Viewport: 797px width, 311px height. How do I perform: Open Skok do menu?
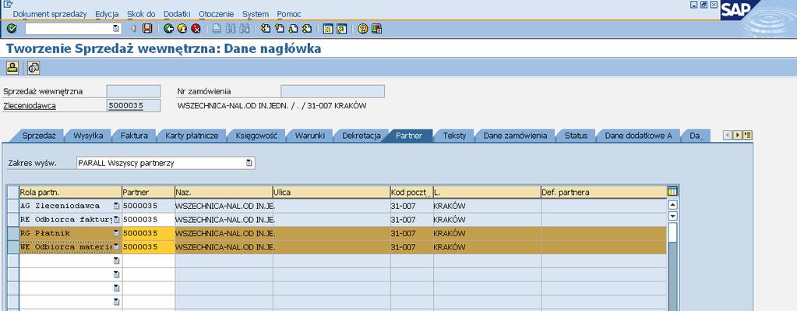tap(141, 14)
